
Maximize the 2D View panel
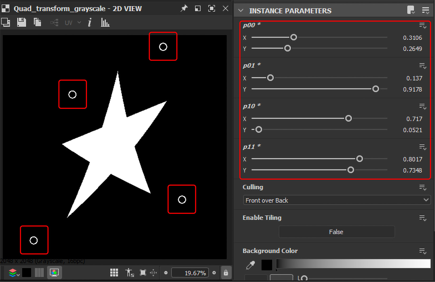pyautogui.click(x=211, y=8)
